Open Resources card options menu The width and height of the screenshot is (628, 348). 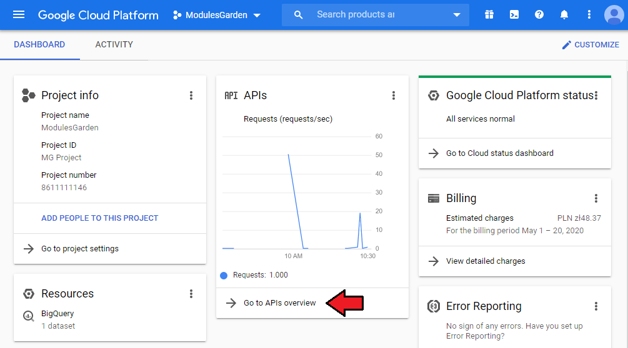tap(191, 294)
